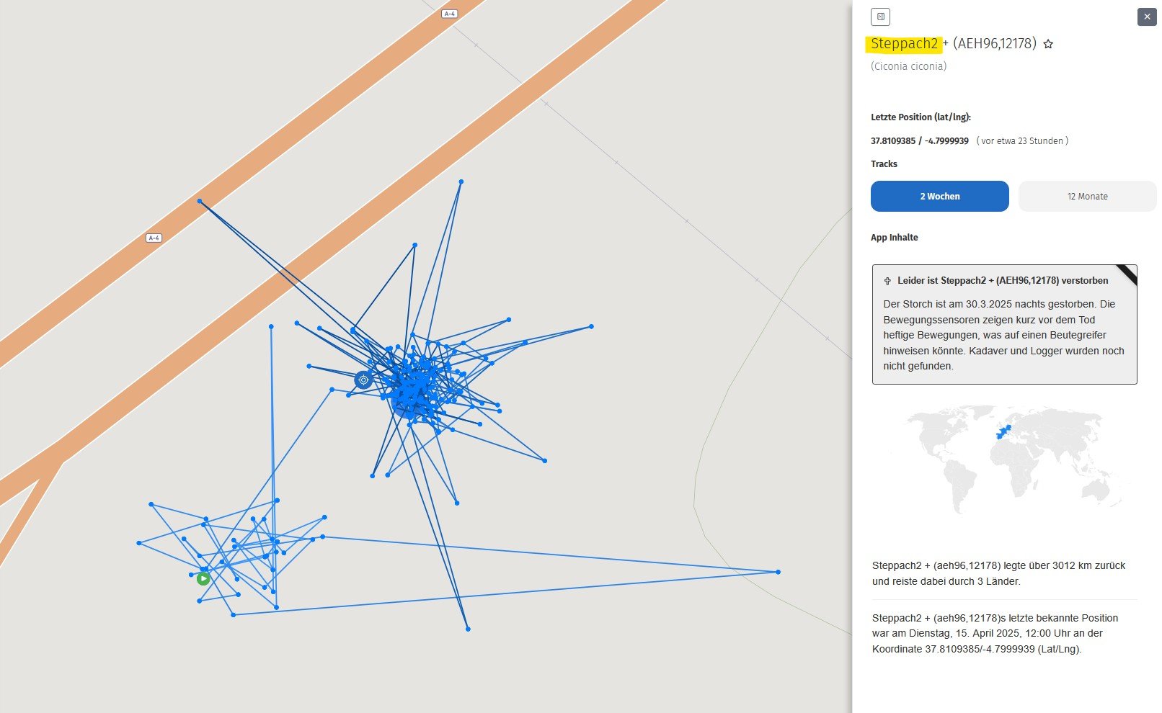
Task: Select the easternmost track point on the map
Action: (778, 572)
